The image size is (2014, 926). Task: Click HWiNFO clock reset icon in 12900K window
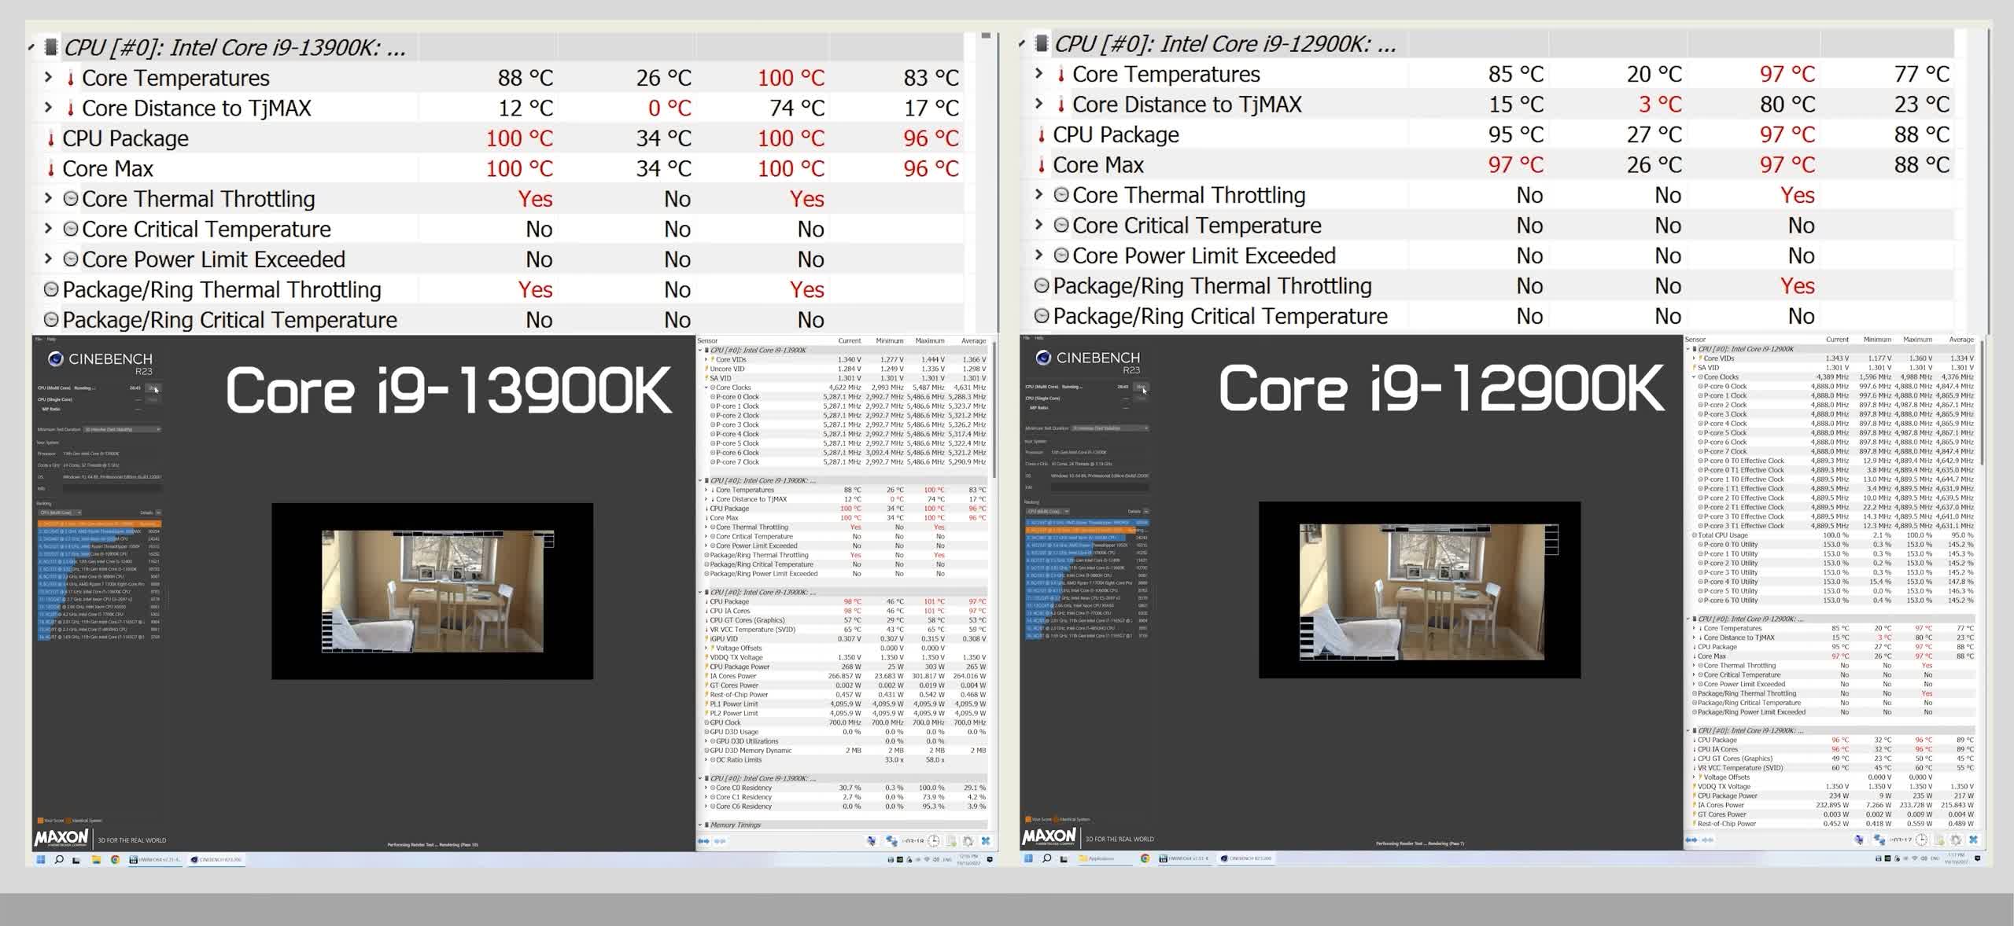point(1921,840)
